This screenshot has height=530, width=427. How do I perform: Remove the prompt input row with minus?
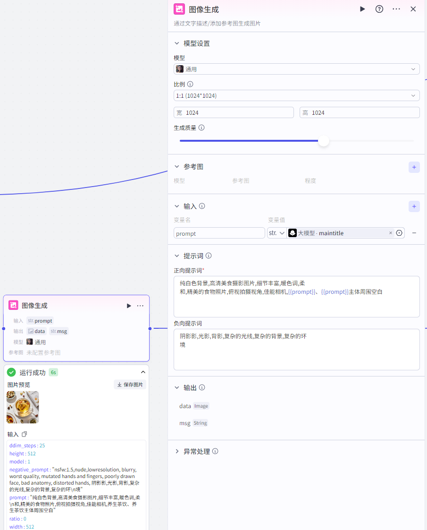pyautogui.click(x=414, y=233)
